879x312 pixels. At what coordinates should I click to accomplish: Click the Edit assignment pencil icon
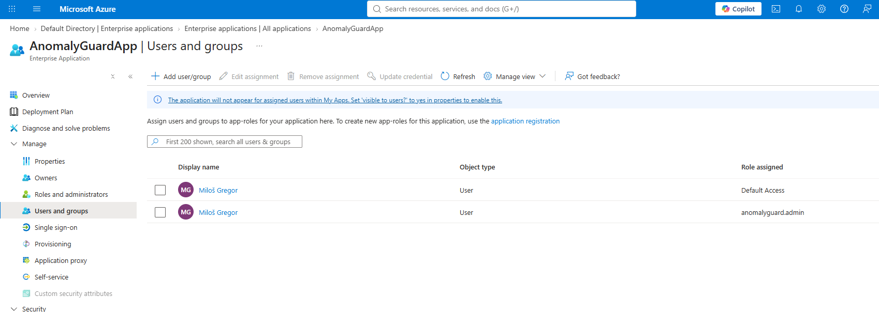click(224, 76)
